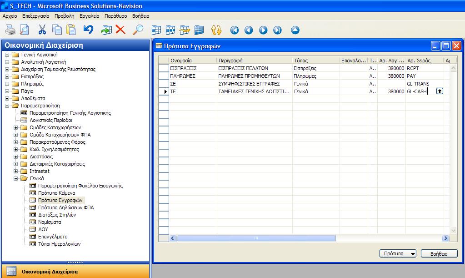Select Πρότυπα Δηλώσεων ΦΠΑ item
The width and height of the screenshot is (465, 278).
(x=66, y=207)
